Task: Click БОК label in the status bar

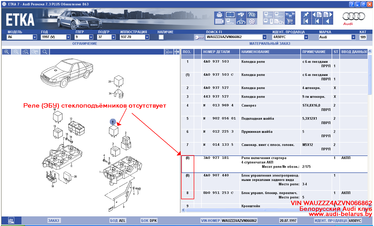Action: [145, 221]
